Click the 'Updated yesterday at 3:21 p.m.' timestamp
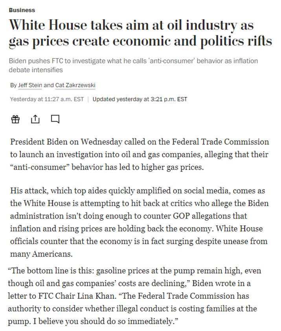Image resolution: width=281 pixels, height=331 pixels. [x=140, y=99]
